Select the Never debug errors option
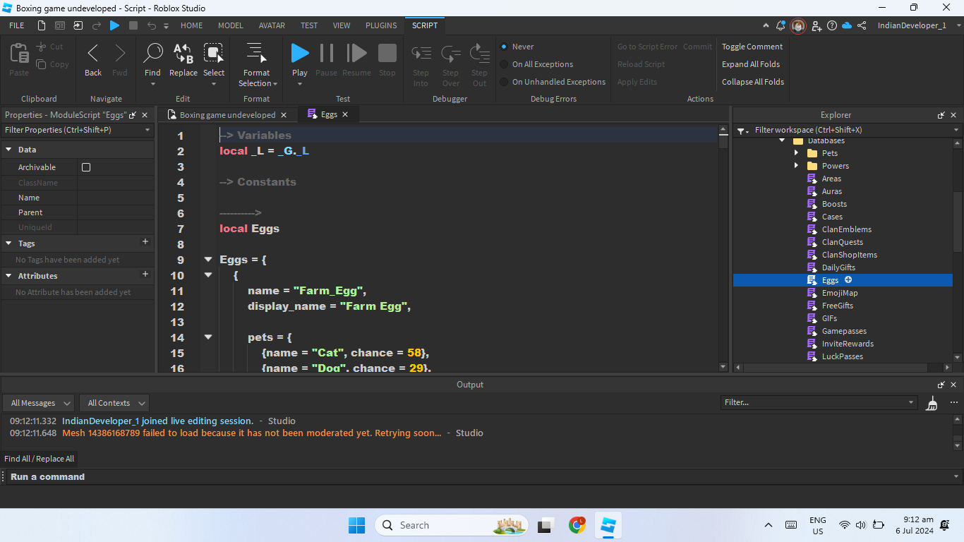Image resolution: width=964 pixels, height=542 pixels. coord(504,47)
